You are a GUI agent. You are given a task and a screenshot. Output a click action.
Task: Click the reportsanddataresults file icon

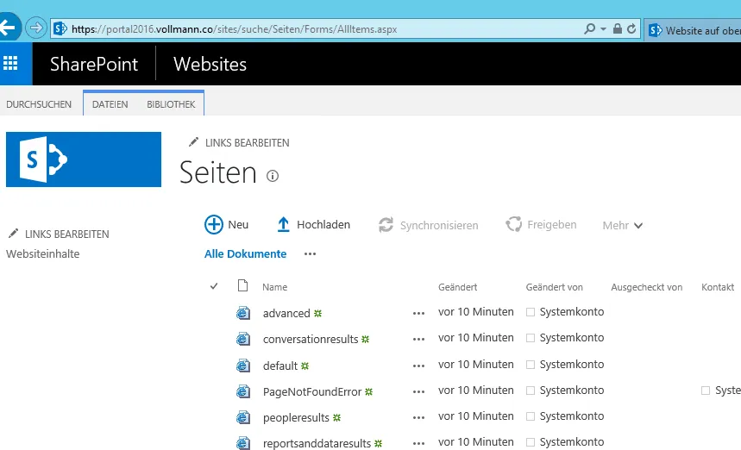[243, 443]
